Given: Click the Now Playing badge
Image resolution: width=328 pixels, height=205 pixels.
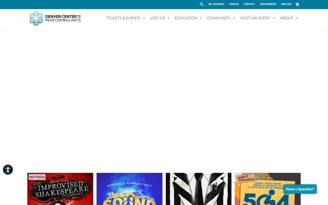Looking at the screenshot, I should coord(37,177).
